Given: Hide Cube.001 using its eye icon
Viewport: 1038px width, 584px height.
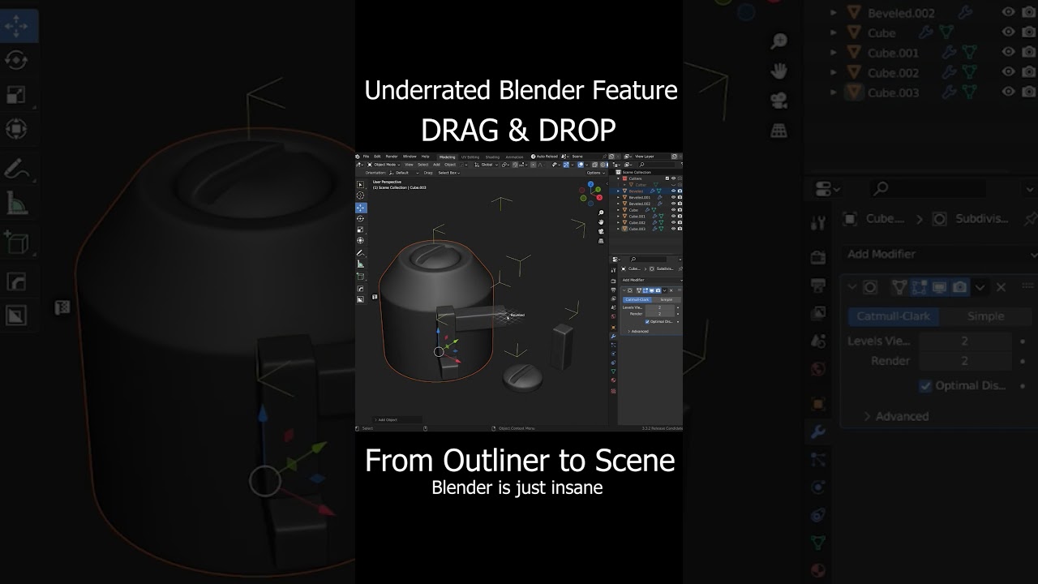Looking at the screenshot, I should [673, 216].
